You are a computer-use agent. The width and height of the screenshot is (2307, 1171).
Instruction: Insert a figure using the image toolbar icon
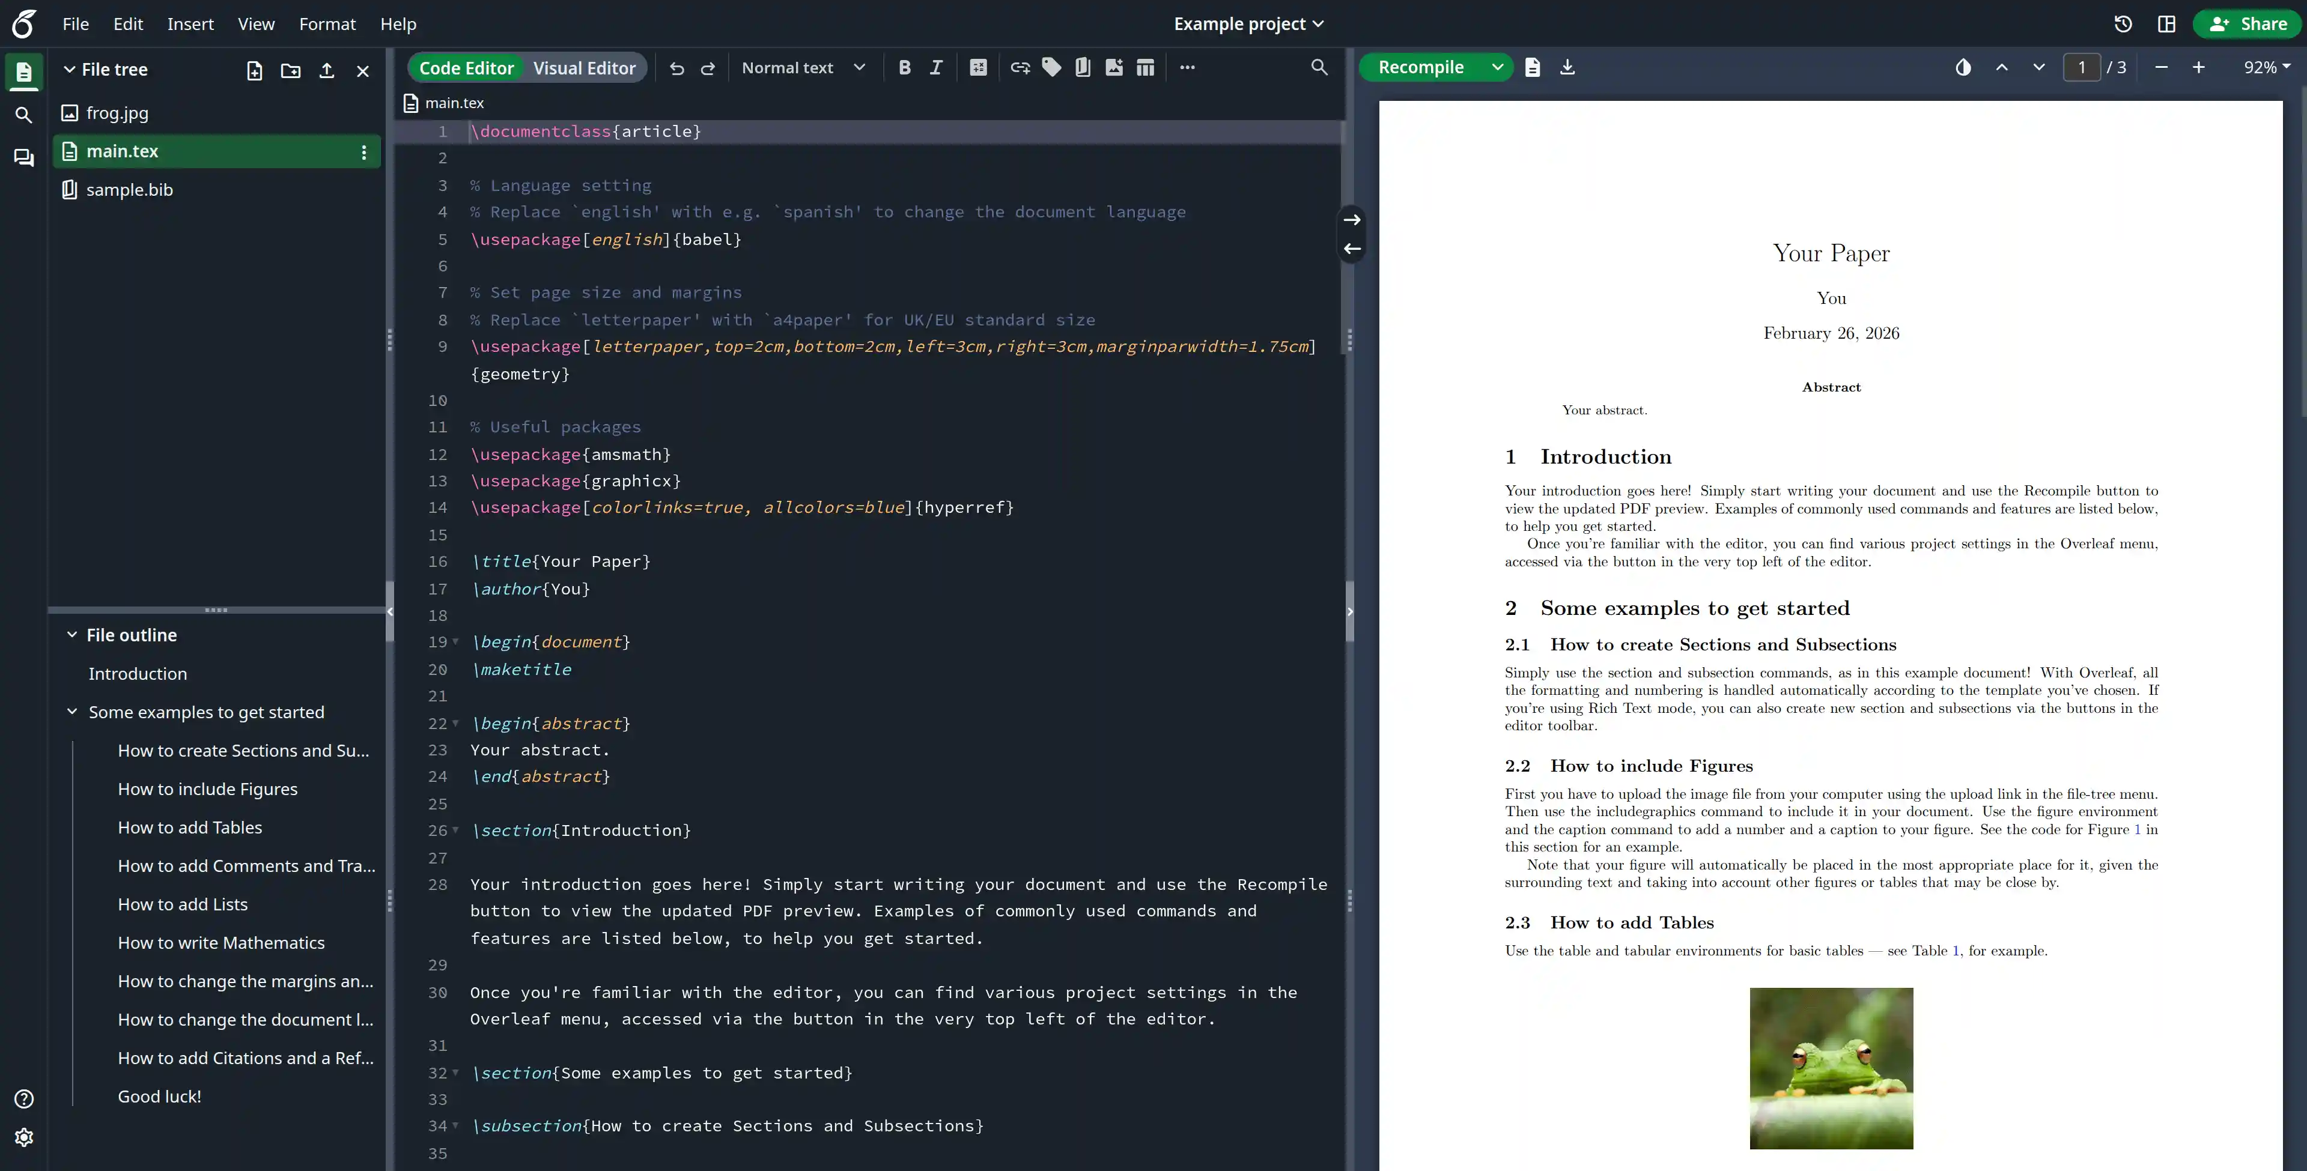point(1113,67)
